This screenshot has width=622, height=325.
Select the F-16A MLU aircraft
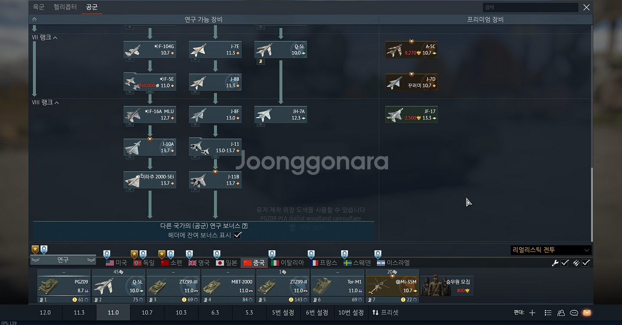(150, 114)
